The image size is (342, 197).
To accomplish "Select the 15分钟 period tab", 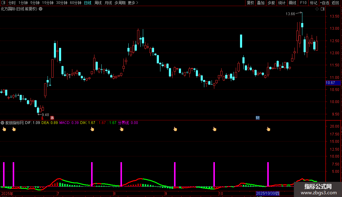I will (x=48, y=3).
